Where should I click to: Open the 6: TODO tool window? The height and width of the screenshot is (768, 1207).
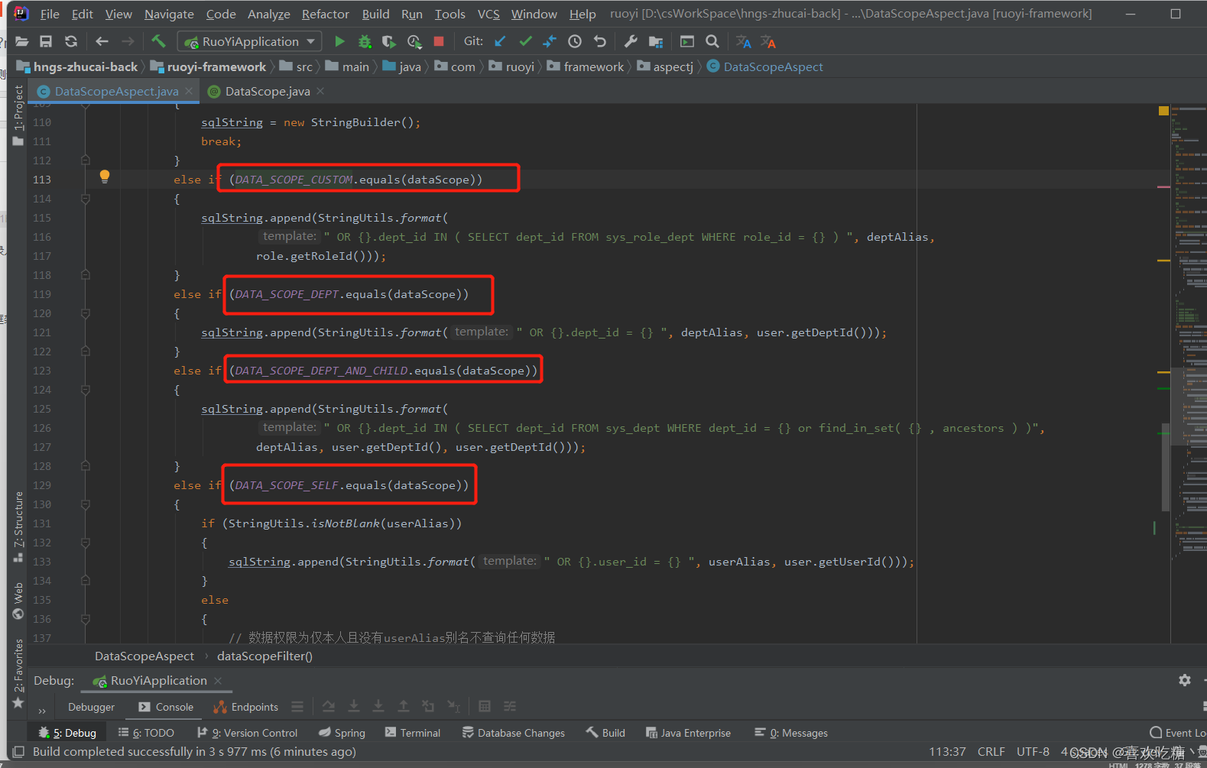click(146, 733)
